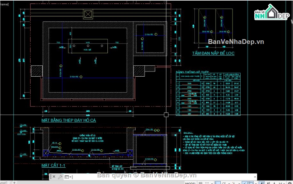Open workspace switching gear icon
This screenshot has width=293, height=184.
click(289, 183)
